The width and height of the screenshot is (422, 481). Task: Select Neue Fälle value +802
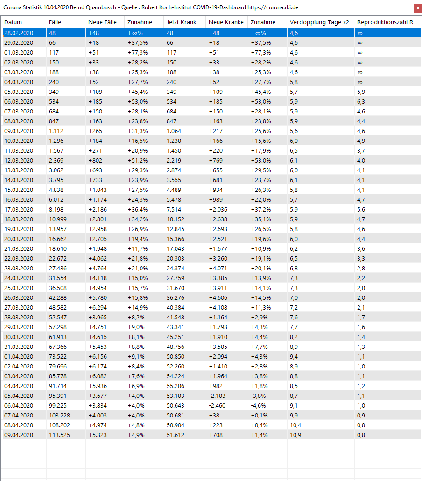tap(95, 161)
